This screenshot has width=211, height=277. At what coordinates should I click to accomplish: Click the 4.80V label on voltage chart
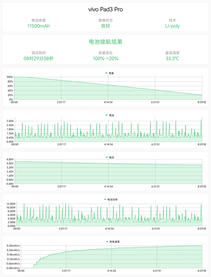point(10,159)
